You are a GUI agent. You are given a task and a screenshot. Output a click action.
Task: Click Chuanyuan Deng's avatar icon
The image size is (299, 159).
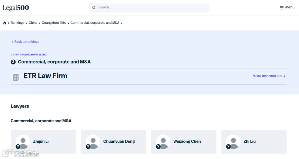93,142
